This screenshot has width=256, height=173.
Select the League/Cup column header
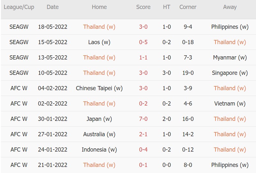tap(19, 7)
